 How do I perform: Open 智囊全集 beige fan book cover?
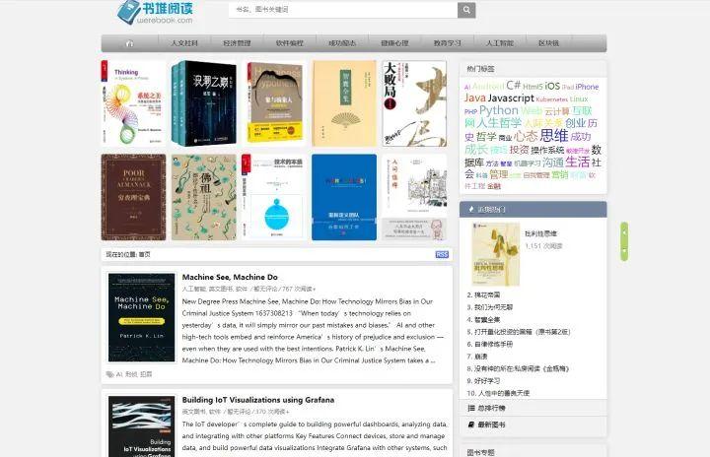(x=344, y=103)
